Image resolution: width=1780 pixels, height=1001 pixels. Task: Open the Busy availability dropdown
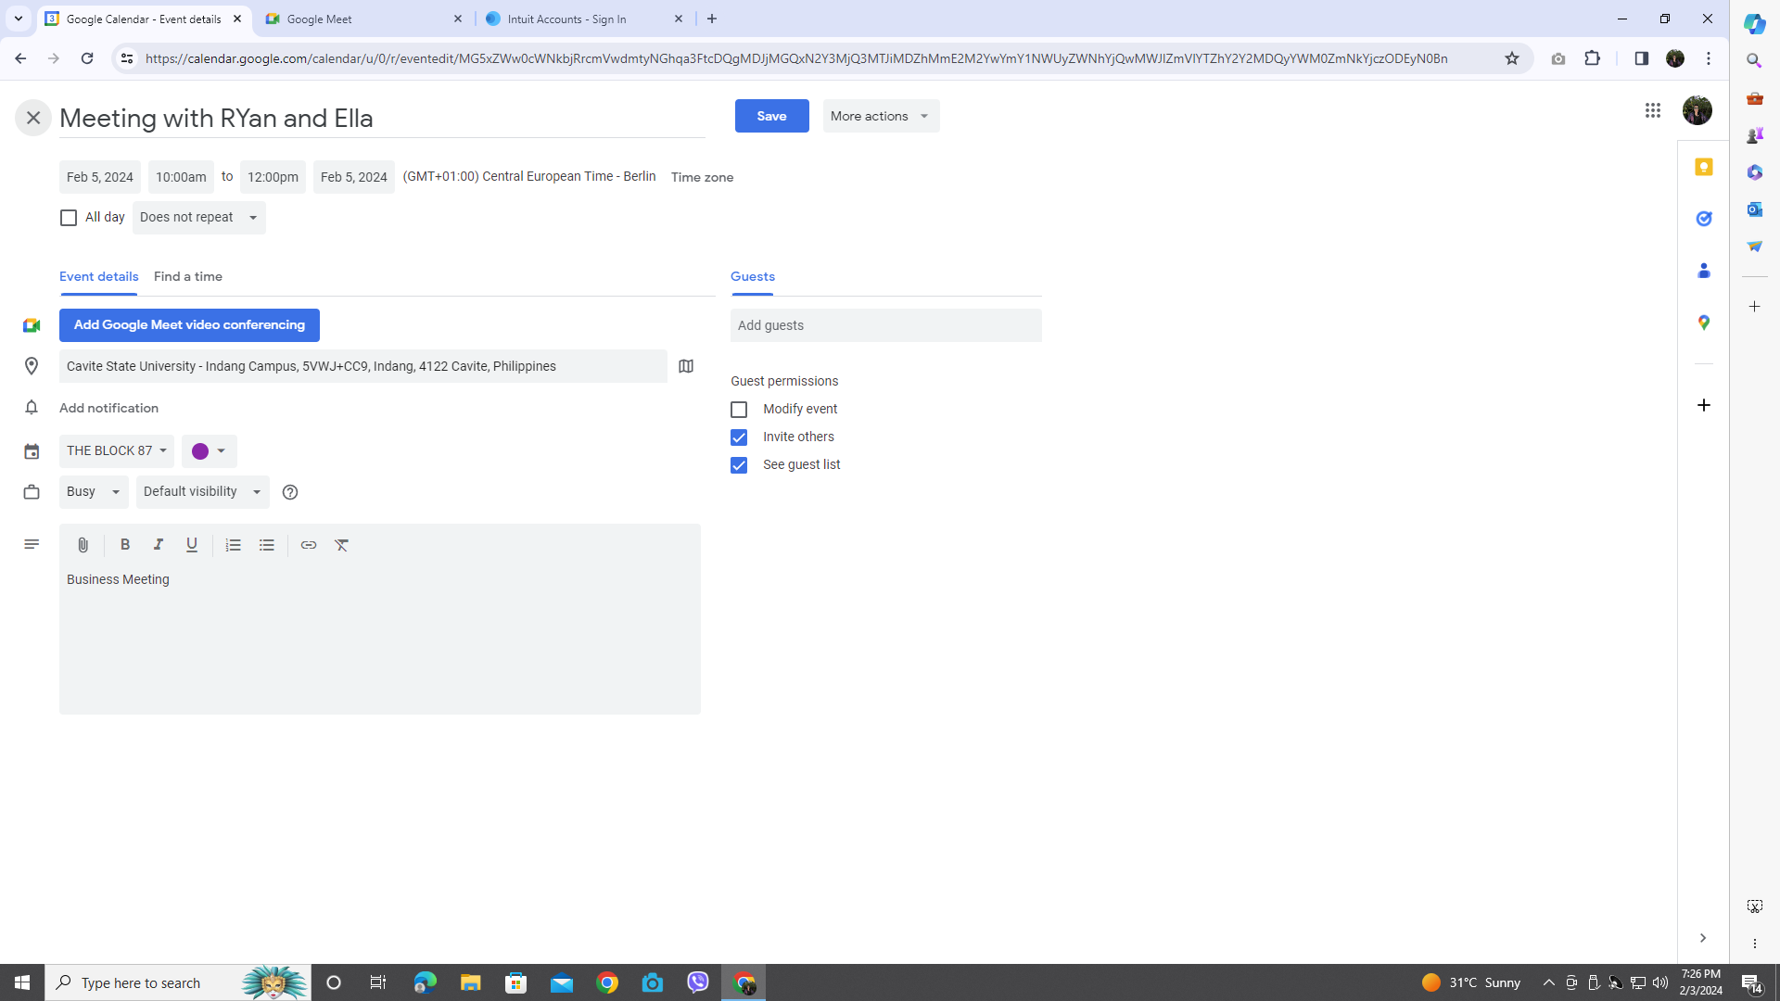click(x=94, y=492)
